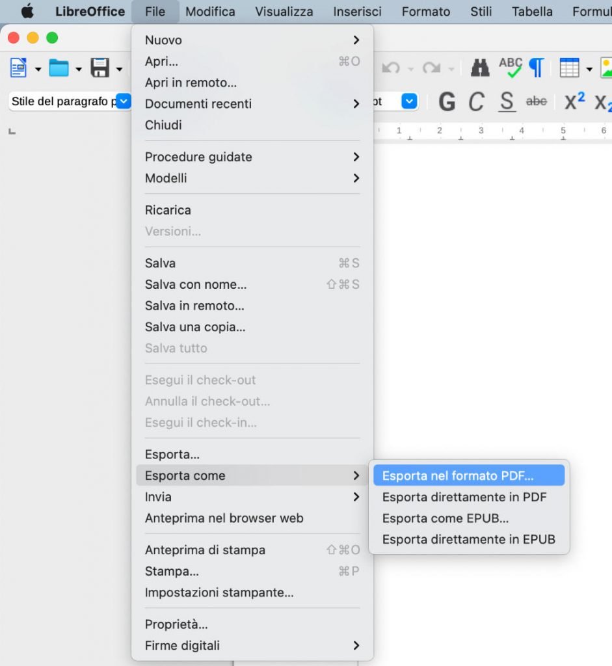
Task: Click the Open folder toolbar icon
Action: (59, 68)
